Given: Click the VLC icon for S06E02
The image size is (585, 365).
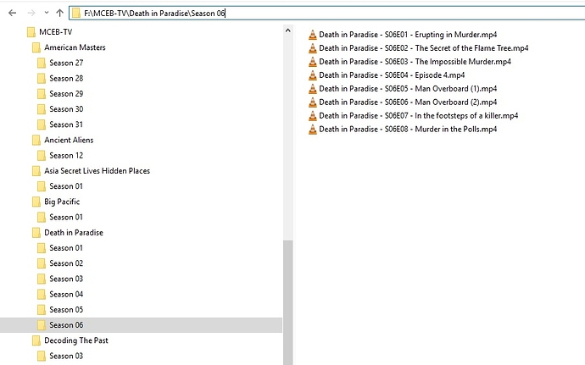Looking at the screenshot, I should [313, 48].
